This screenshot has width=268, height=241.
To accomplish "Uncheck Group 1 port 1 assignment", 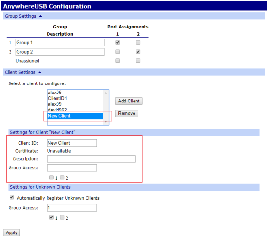I will (117, 42).
